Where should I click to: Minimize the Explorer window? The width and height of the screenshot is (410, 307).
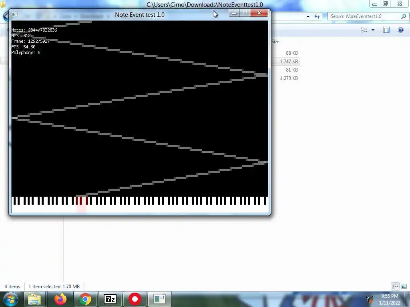pyautogui.click(x=374, y=4)
